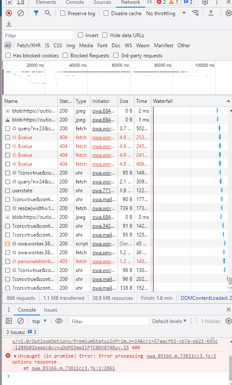This screenshot has width=232, height=385.
Task: Check 3rd-party requests checkbox
Action: (x=116, y=56)
